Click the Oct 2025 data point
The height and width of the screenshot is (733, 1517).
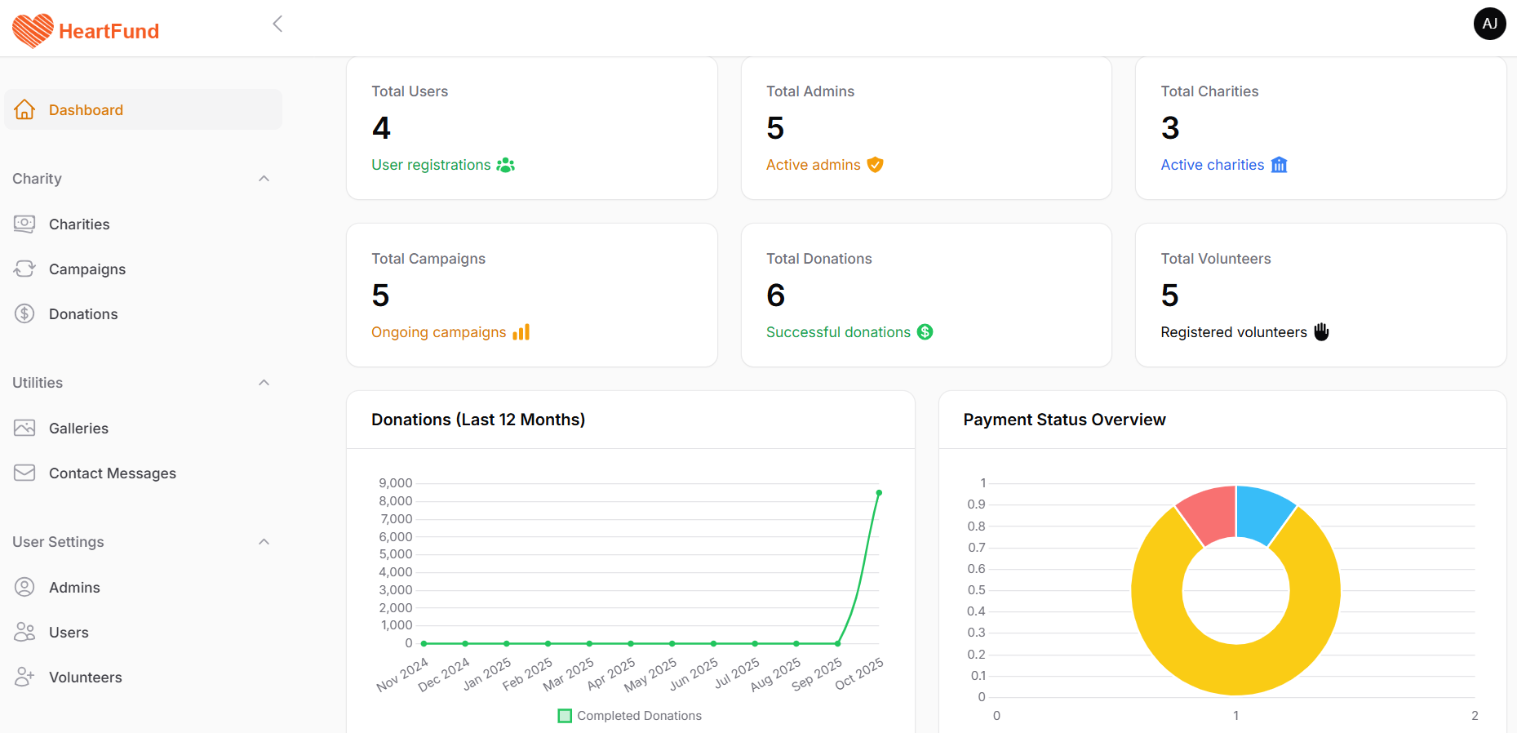pos(879,493)
